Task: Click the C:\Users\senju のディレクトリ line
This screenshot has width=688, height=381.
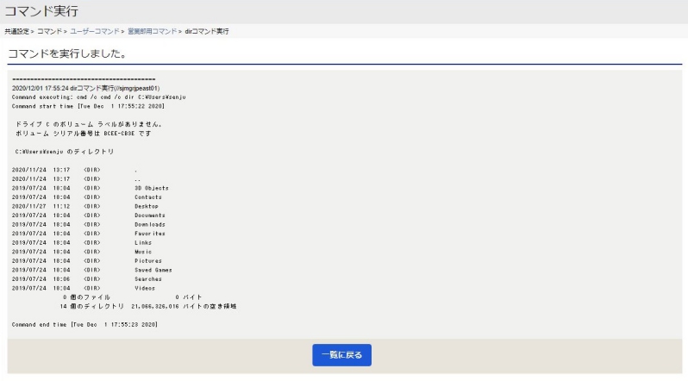Action: (65, 152)
